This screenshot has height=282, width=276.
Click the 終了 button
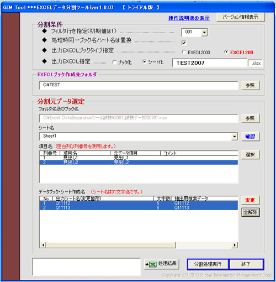246,264
